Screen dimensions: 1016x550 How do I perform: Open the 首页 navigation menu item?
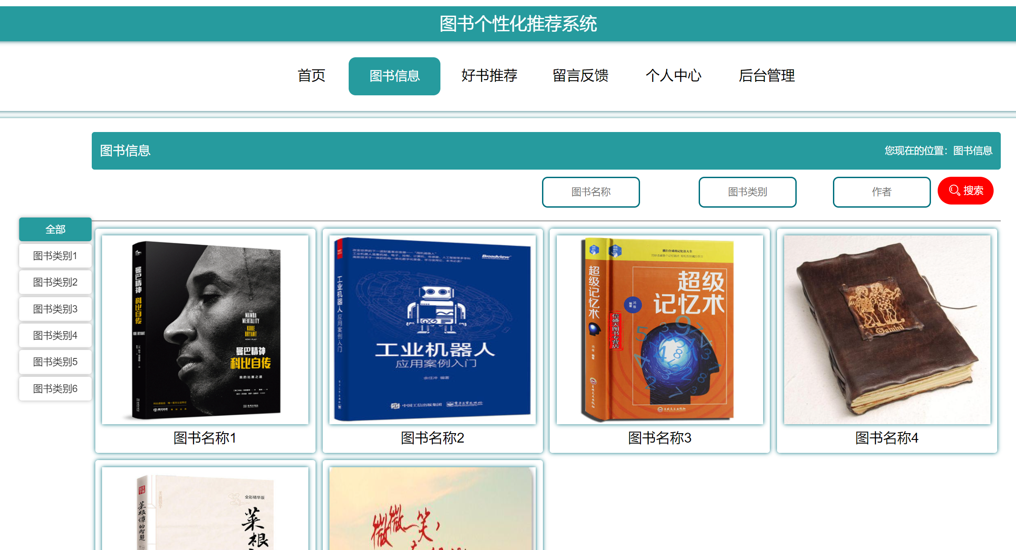tap(311, 76)
